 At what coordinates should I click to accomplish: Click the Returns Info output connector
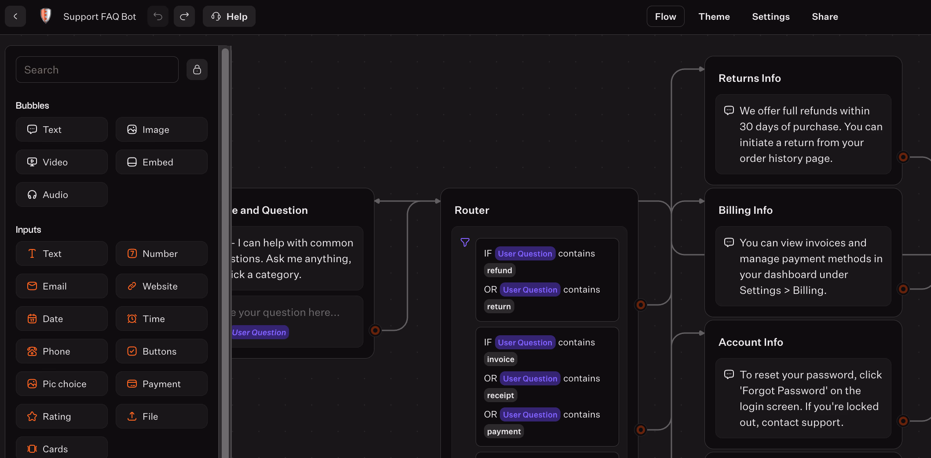click(x=903, y=157)
